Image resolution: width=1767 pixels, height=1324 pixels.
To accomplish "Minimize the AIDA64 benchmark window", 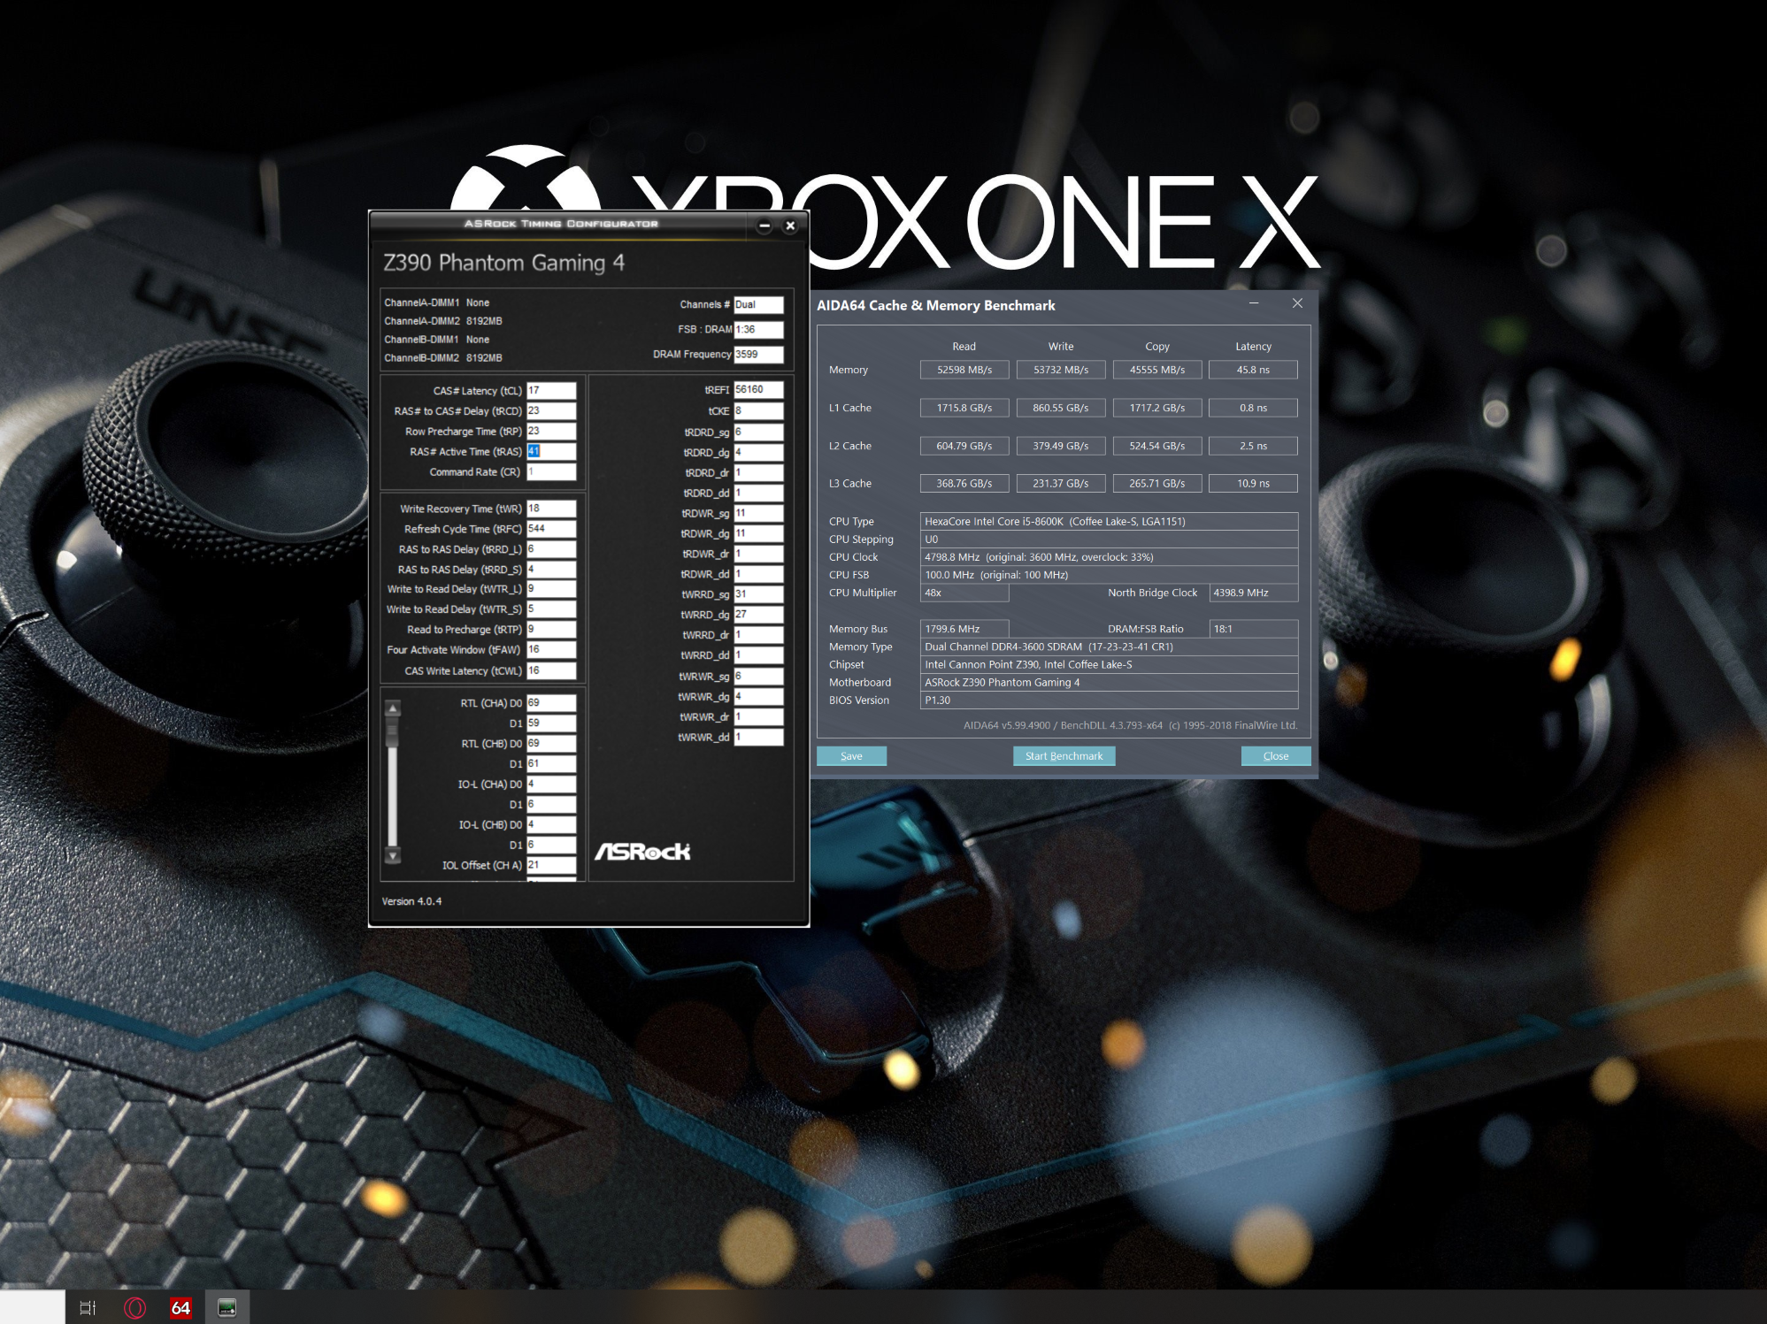I will [x=1253, y=303].
